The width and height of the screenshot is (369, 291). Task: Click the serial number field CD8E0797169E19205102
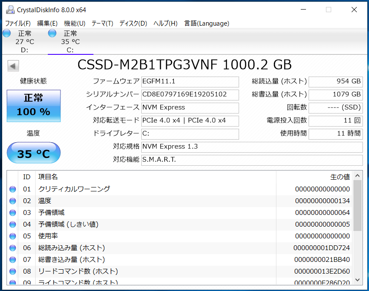point(190,95)
